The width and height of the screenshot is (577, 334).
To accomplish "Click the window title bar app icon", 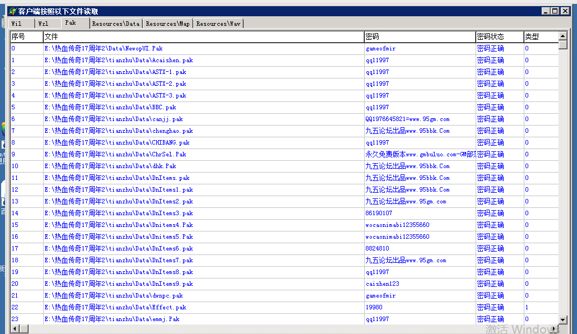I will point(12,11).
